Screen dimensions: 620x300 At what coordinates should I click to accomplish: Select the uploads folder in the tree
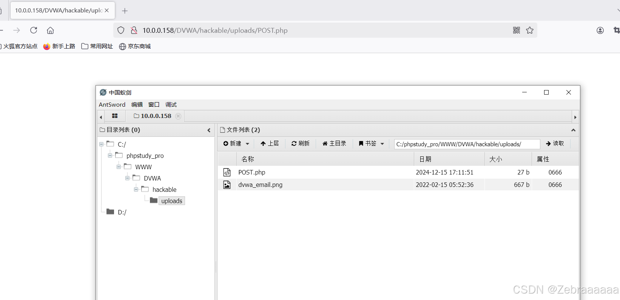[172, 201]
